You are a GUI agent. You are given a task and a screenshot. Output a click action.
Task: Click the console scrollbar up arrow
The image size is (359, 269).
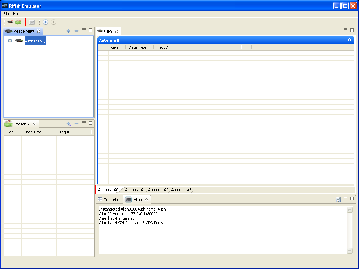tap(350, 209)
